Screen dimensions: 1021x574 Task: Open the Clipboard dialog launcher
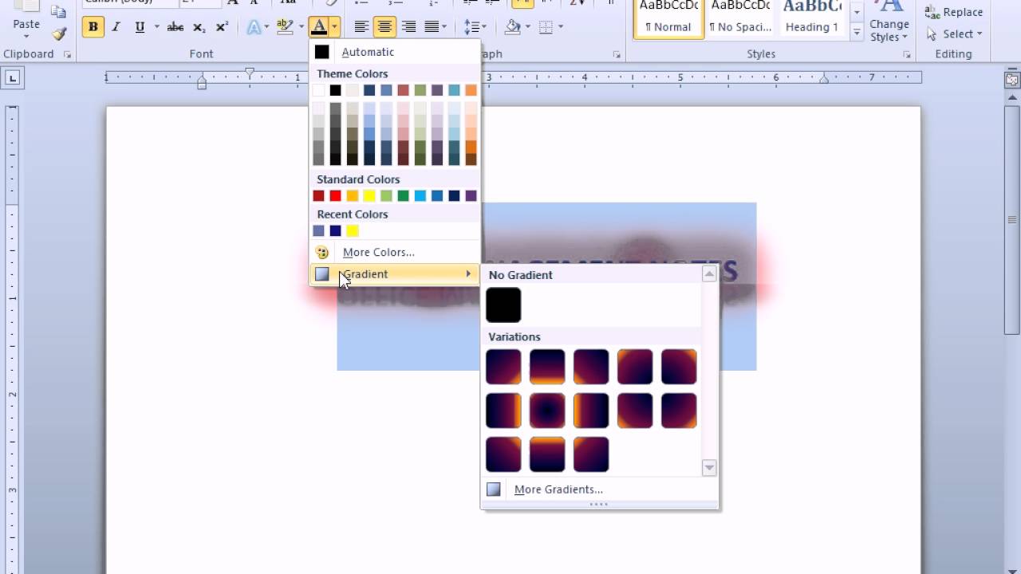coord(67,54)
